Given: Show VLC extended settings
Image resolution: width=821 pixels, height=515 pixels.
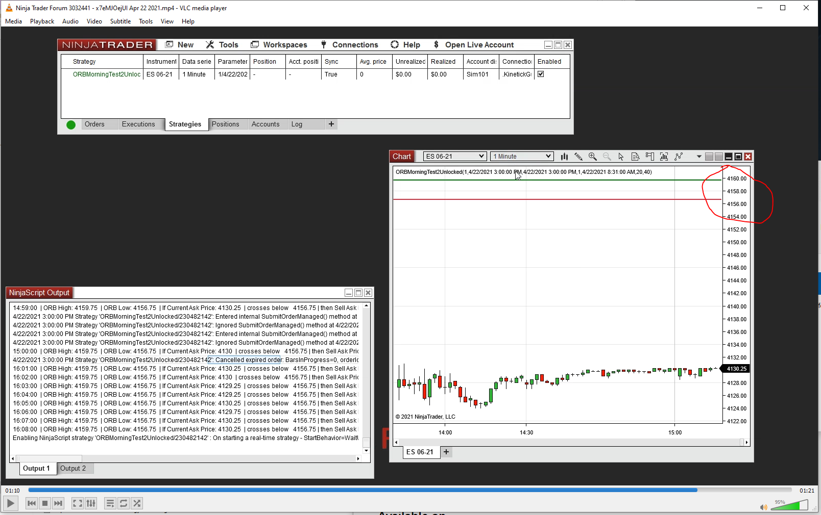Looking at the screenshot, I should pyautogui.click(x=91, y=503).
